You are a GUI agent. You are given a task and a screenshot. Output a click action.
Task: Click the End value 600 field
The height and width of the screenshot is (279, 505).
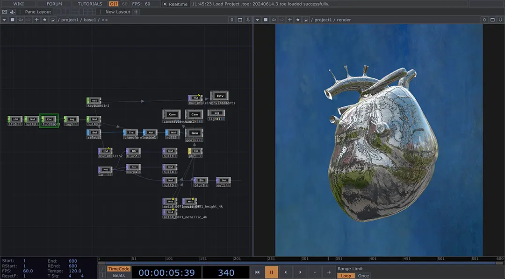click(x=73, y=261)
